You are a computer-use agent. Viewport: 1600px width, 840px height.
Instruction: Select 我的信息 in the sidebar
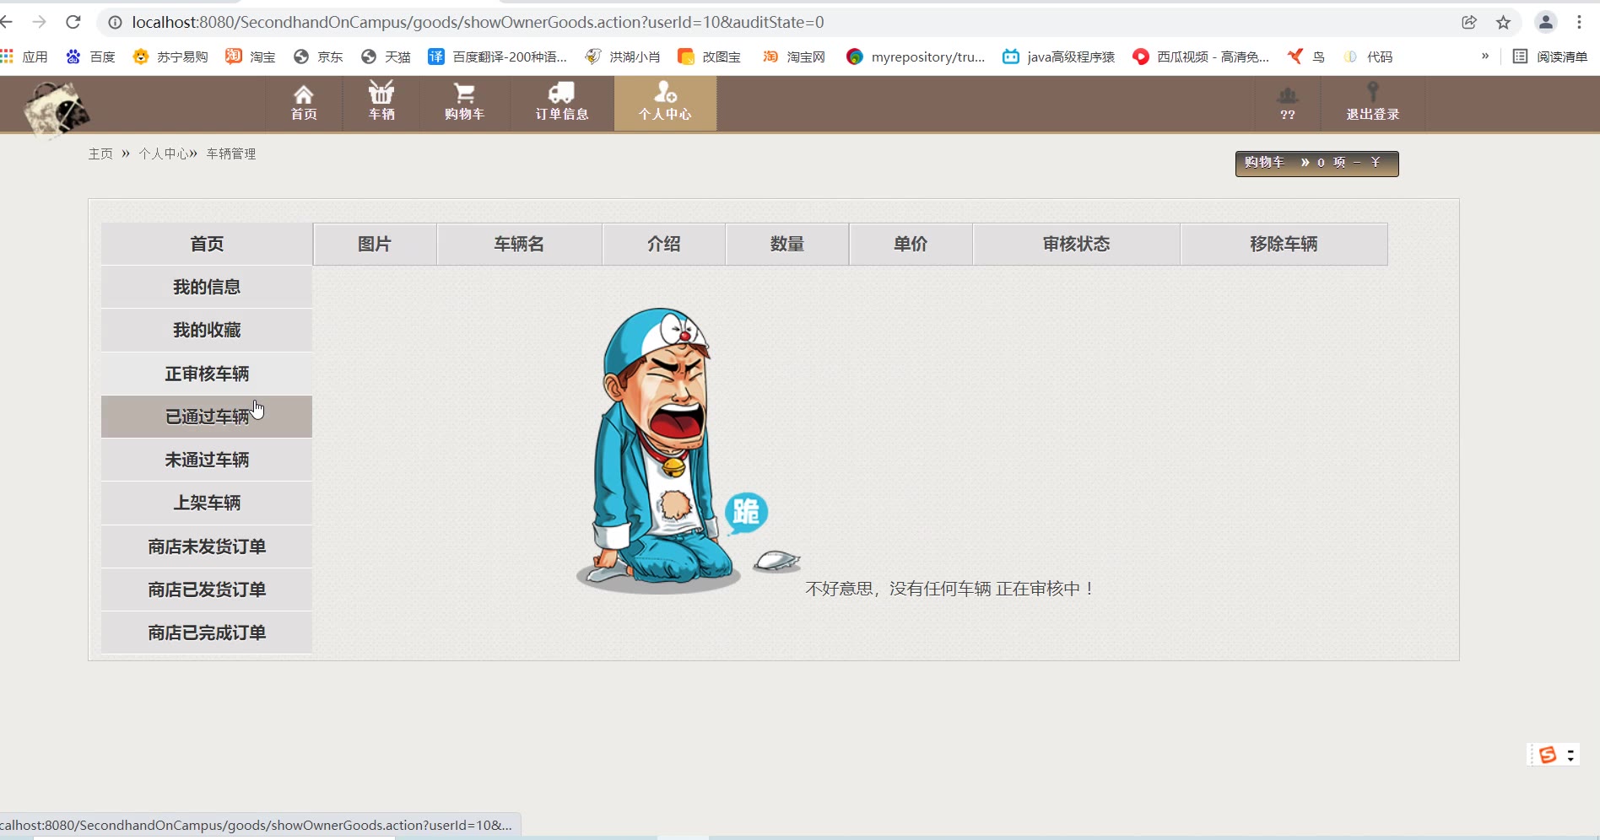click(x=207, y=287)
